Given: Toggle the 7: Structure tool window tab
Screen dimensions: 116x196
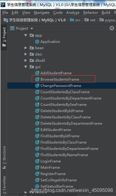Looking at the screenshot, I should point(4,157).
